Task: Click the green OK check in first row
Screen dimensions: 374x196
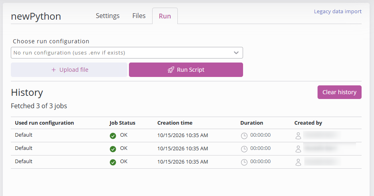Action: [x=113, y=136]
